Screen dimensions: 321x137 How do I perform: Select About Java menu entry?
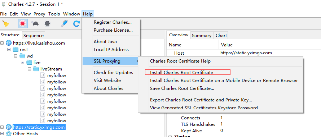111,42
